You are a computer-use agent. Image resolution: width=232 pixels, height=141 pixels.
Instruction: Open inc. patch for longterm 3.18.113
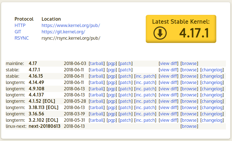tap(145, 108)
